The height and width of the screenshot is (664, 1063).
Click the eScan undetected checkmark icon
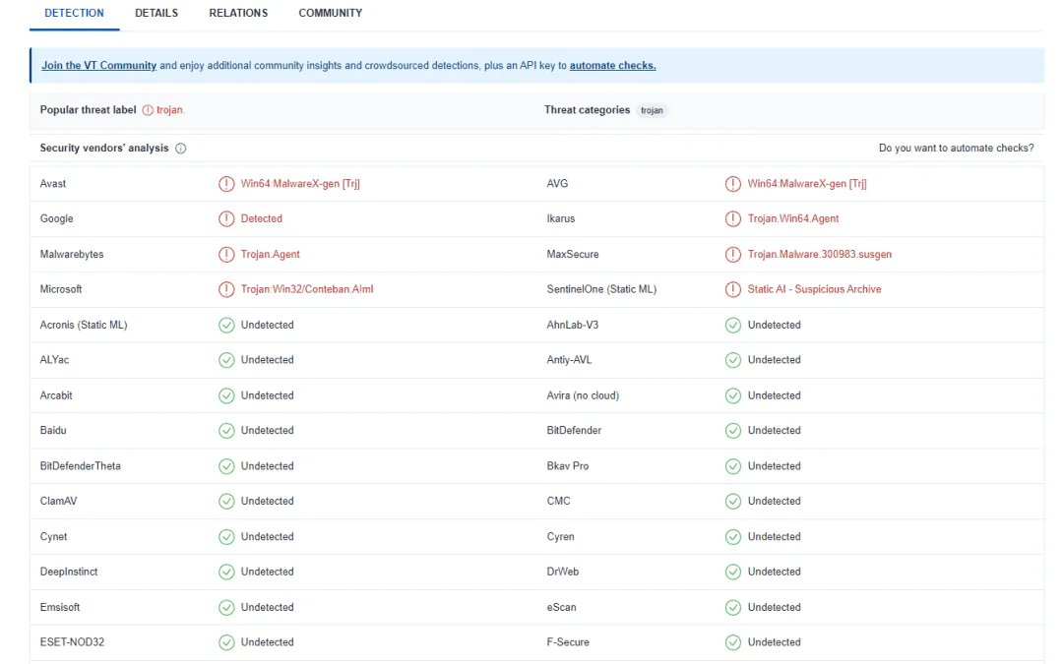click(x=733, y=608)
